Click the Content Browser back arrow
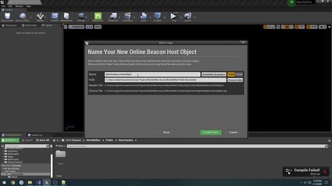The width and height of the screenshot is (332, 186). point(54,140)
